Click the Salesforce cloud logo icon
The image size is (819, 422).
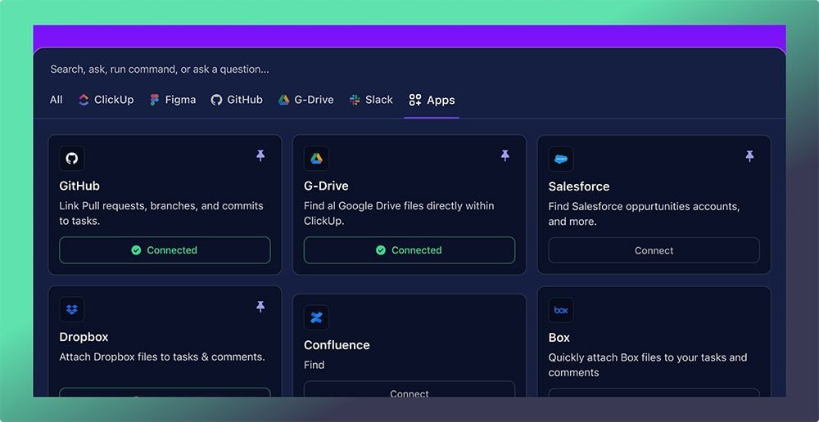point(561,159)
